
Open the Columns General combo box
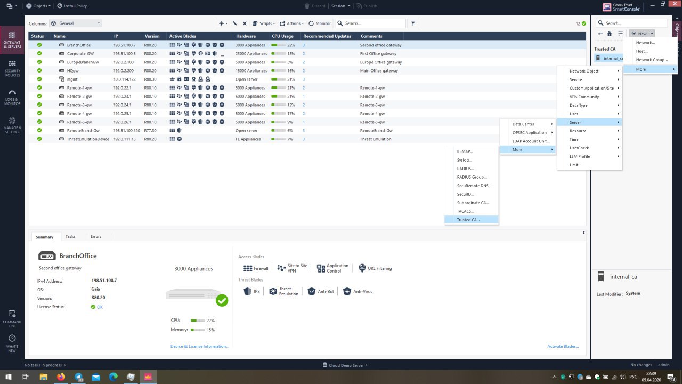coord(75,23)
